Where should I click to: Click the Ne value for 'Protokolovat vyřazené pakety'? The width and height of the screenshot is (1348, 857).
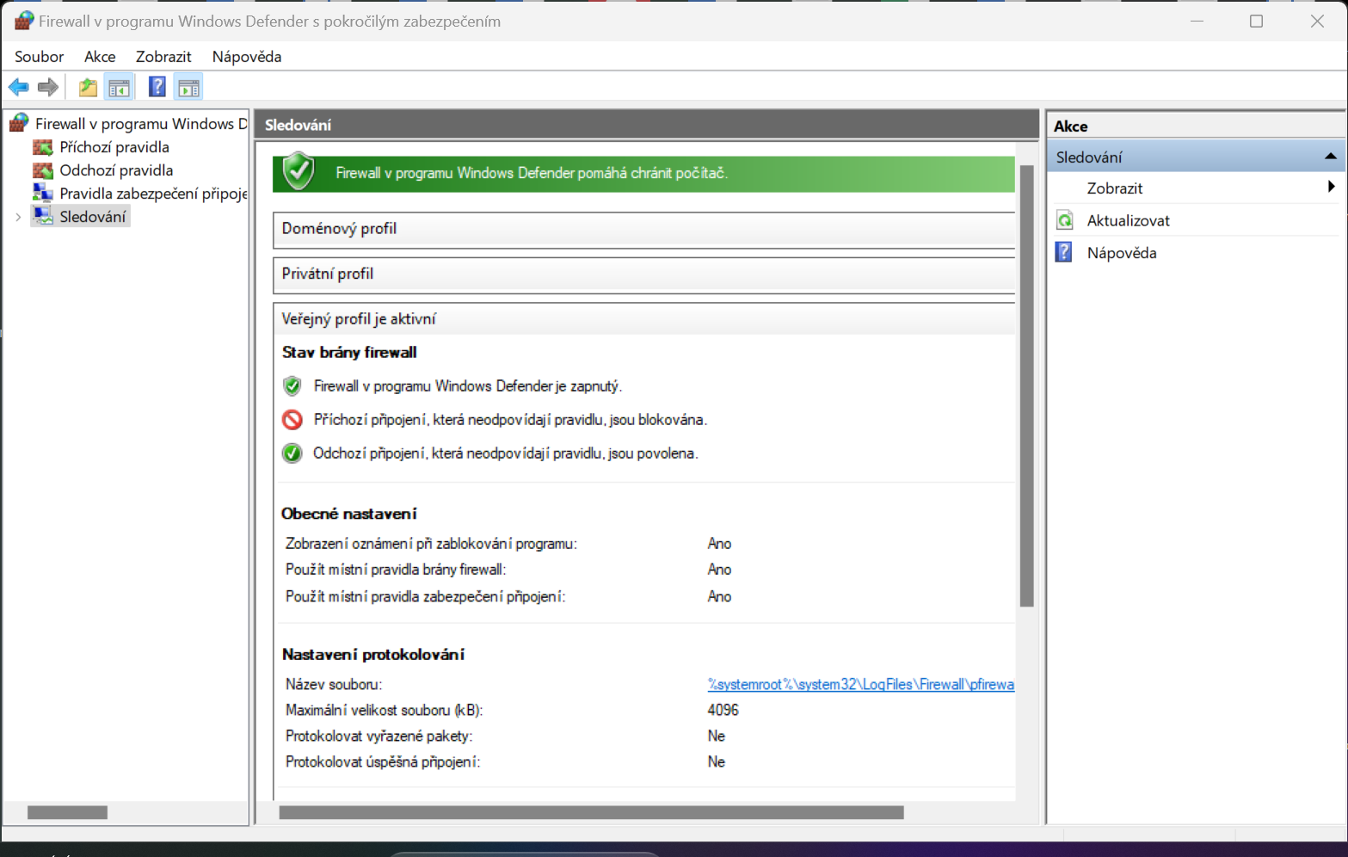click(x=716, y=736)
